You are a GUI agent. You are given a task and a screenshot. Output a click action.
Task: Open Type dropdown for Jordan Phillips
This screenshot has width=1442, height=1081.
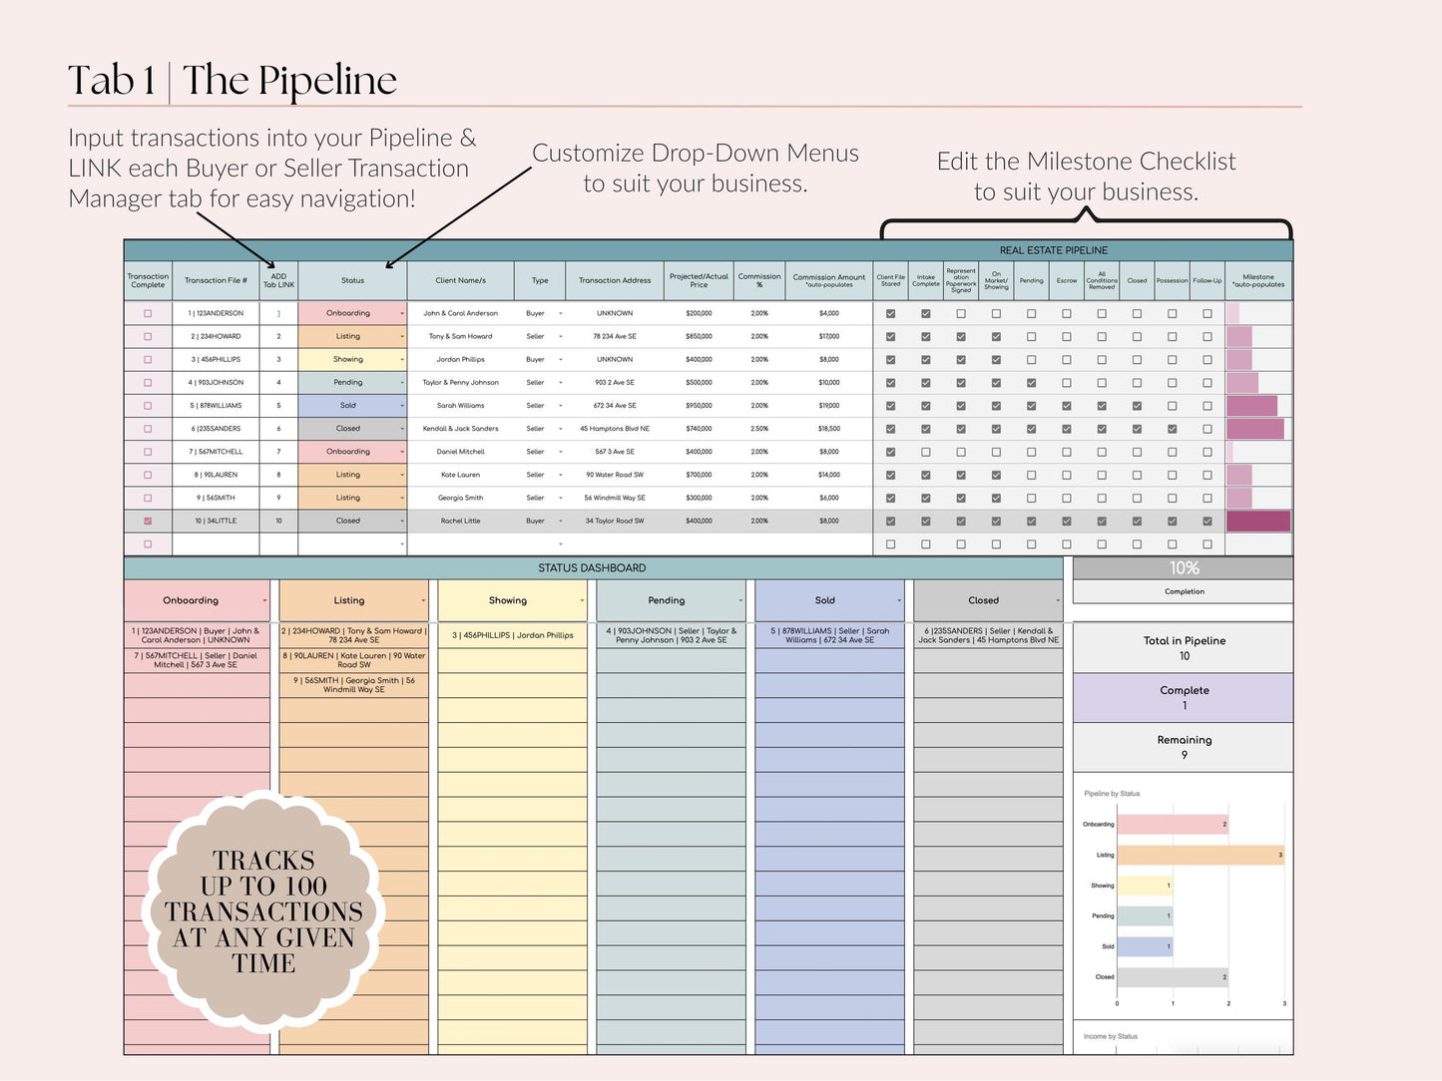click(561, 359)
